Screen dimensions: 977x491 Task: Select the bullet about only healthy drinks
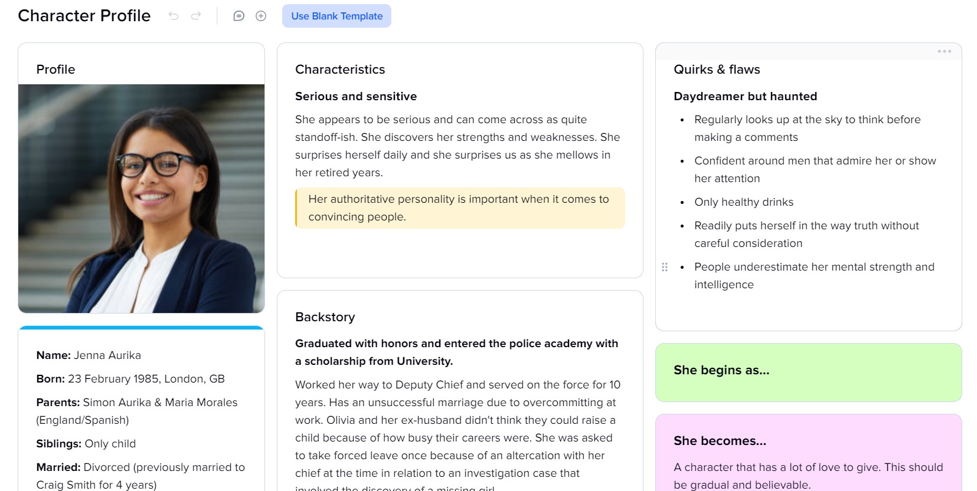[x=744, y=202]
